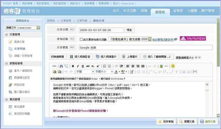Align text to the left
This screenshot has width=221, height=129.
click(x=128, y=66)
